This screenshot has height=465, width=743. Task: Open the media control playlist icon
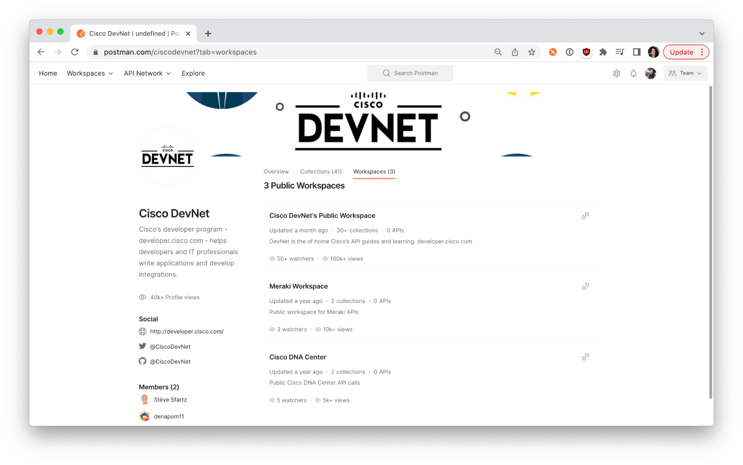pyautogui.click(x=620, y=52)
